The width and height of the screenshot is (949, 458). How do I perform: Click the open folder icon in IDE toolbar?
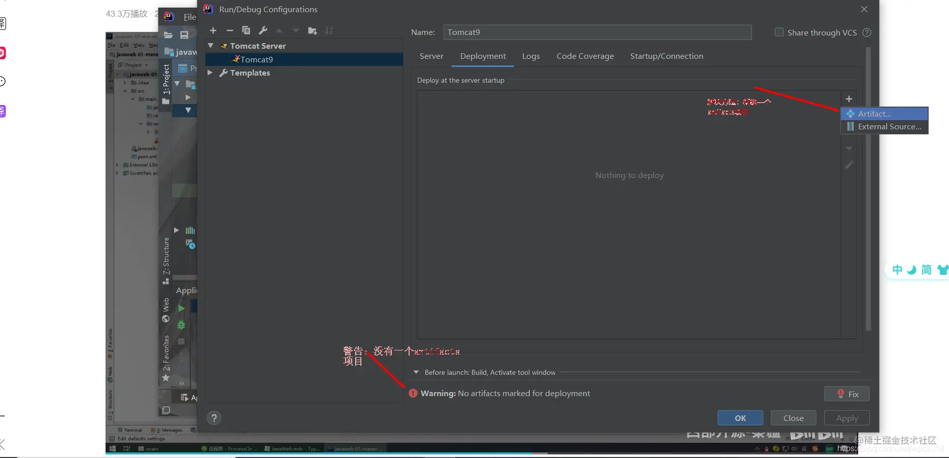(x=168, y=35)
